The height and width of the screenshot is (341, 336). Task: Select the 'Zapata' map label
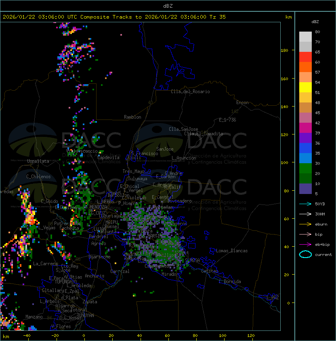click(x=90, y=302)
